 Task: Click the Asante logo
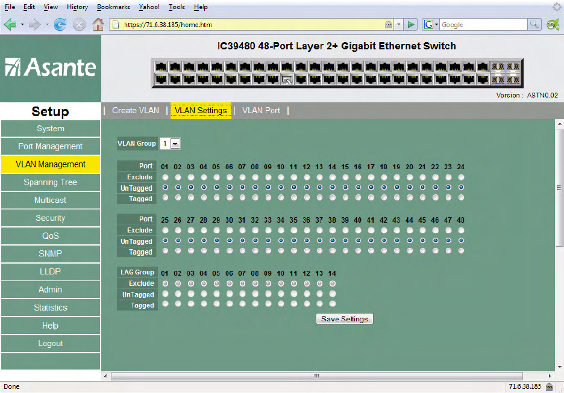[x=51, y=67]
